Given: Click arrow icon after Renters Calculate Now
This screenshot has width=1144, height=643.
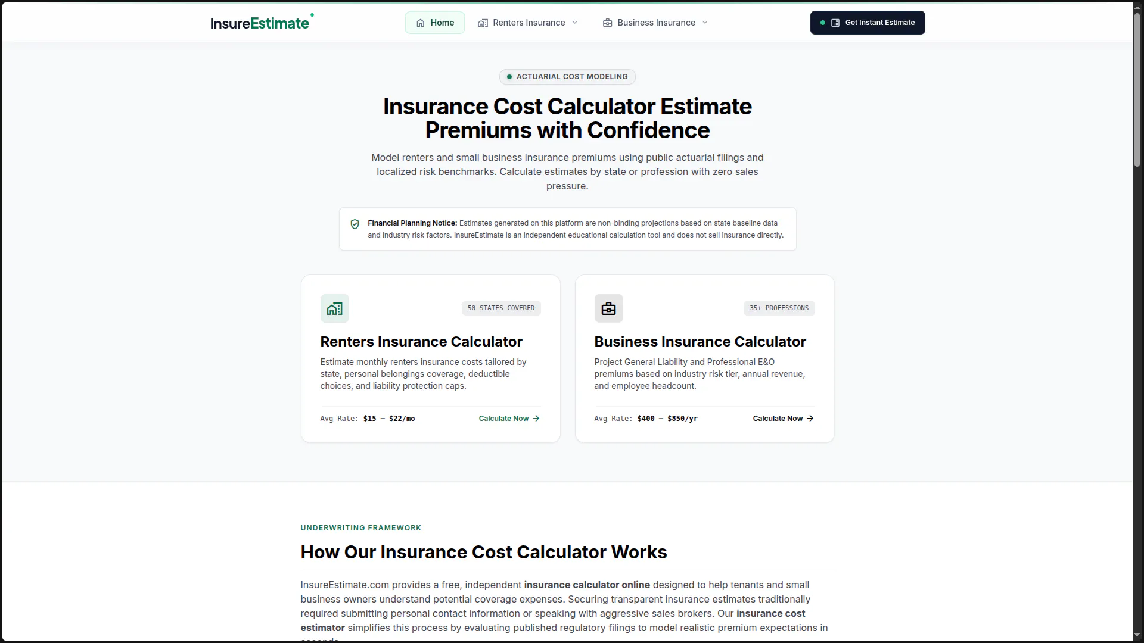Looking at the screenshot, I should (536, 419).
